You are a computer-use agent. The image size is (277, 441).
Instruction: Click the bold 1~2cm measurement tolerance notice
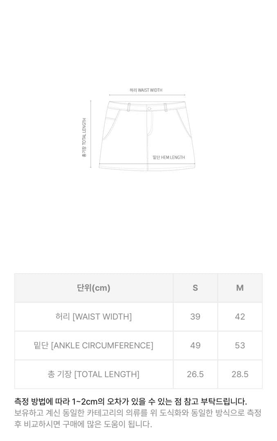pyautogui.click(x=131, y=402)
